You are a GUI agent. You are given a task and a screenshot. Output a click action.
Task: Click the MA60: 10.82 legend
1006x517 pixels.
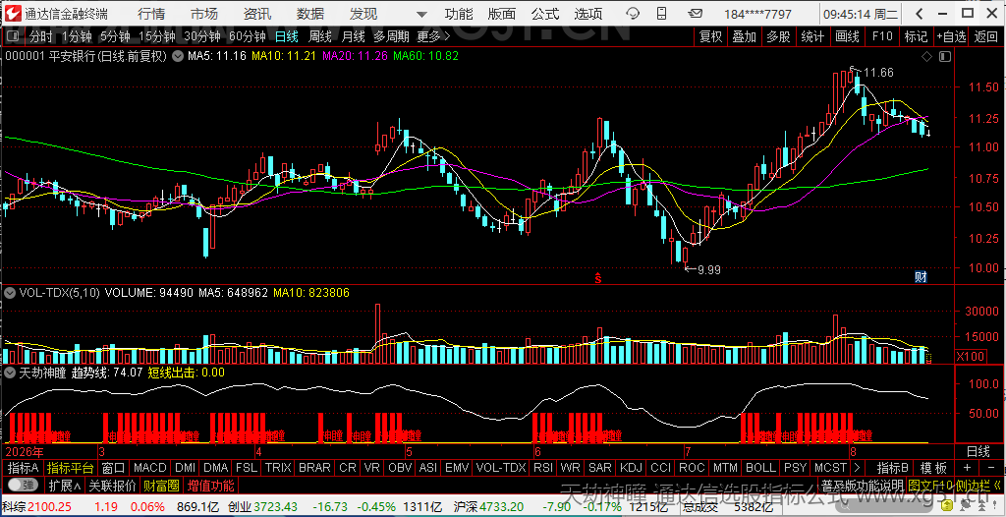426,57
